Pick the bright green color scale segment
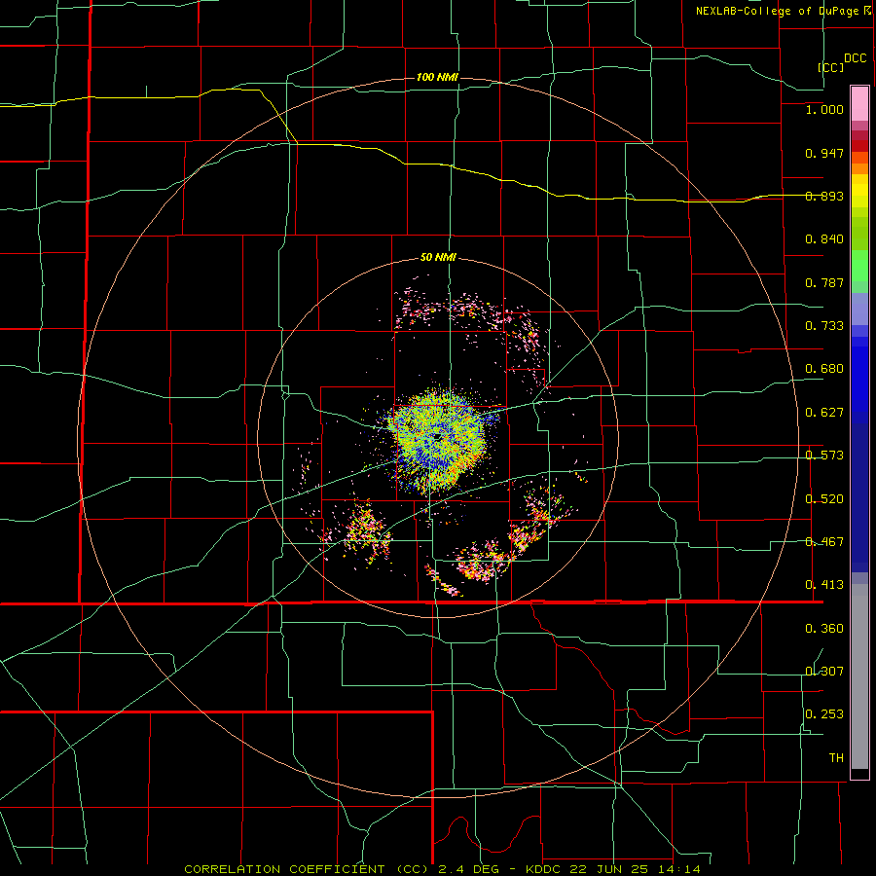The image size is (876, 876). [x=859, y=267]
